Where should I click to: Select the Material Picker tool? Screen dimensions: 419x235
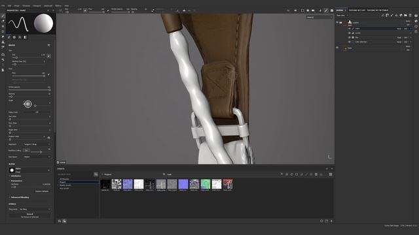pos(3,47)
